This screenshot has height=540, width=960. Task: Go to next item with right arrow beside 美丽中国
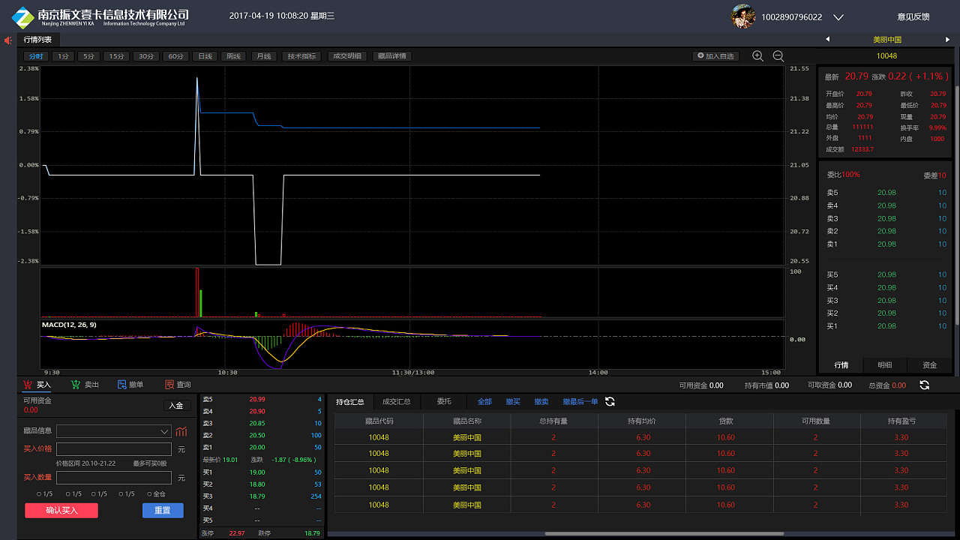(x=947, y=40)
